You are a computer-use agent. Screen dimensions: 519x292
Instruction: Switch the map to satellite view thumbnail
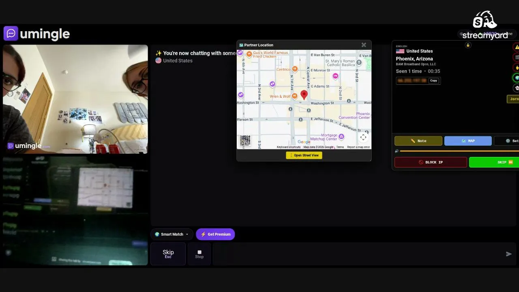tap(245, 140)
